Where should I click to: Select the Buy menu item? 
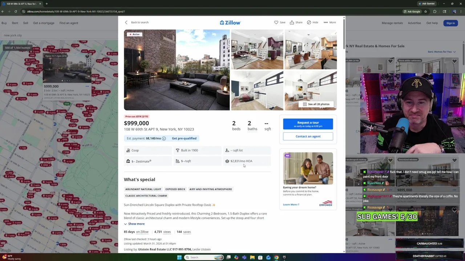(x=4, y=23)
